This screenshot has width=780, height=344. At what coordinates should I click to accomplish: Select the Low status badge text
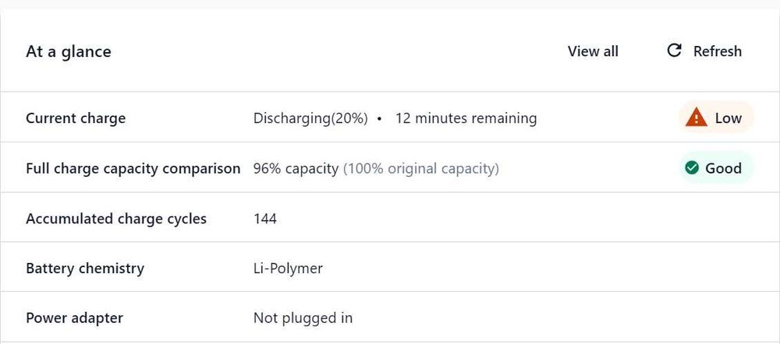coord(729,118)
